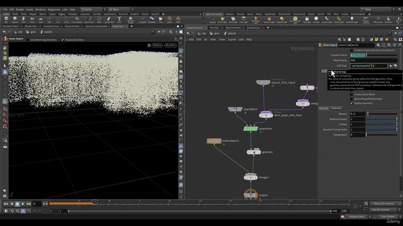Click the obj path segment in viewport
This screenshot has height=226, width=403.
pyautogui.click(x=18, y=32)
